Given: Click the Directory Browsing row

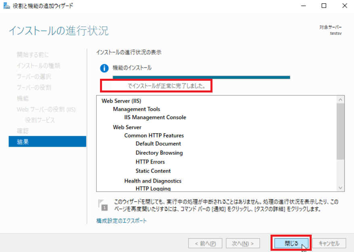Looking at the screenshot, I should [x=159, y=153].
